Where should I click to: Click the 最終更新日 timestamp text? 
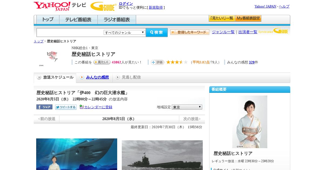(x=166, y=127)
